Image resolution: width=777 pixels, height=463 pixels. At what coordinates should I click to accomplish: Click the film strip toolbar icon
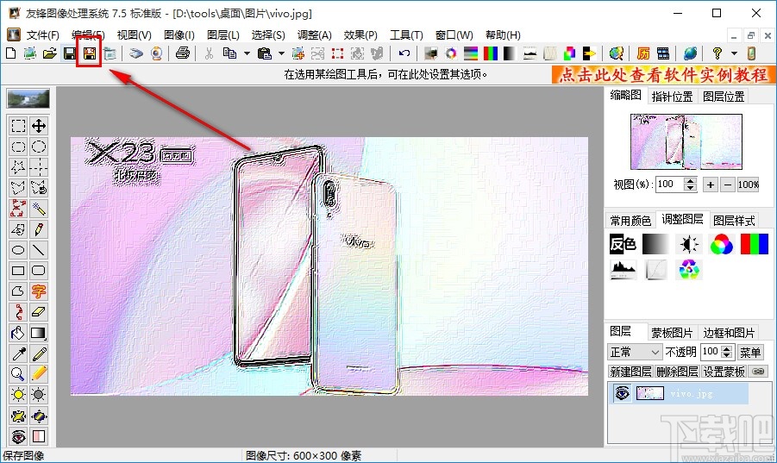(x=663, y=53)
